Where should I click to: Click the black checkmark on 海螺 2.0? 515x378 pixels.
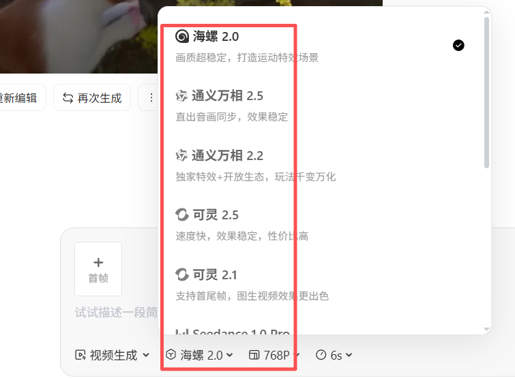[x=458, y=45]
